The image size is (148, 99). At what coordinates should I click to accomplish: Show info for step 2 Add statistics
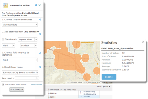tap(40, 34)
